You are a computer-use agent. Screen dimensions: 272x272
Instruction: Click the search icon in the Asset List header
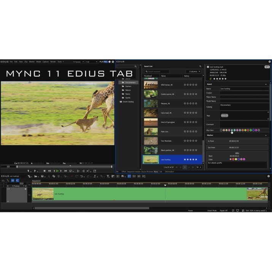200,66
